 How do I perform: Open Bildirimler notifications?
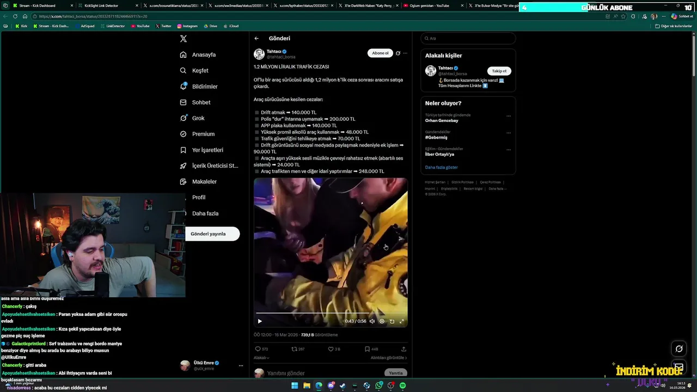click(x=199, y=87)
